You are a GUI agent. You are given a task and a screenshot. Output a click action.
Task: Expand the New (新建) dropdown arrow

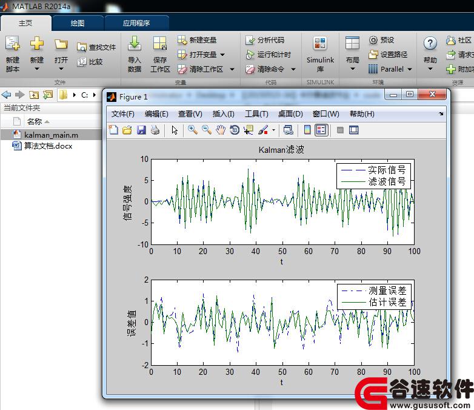point(37,69)
